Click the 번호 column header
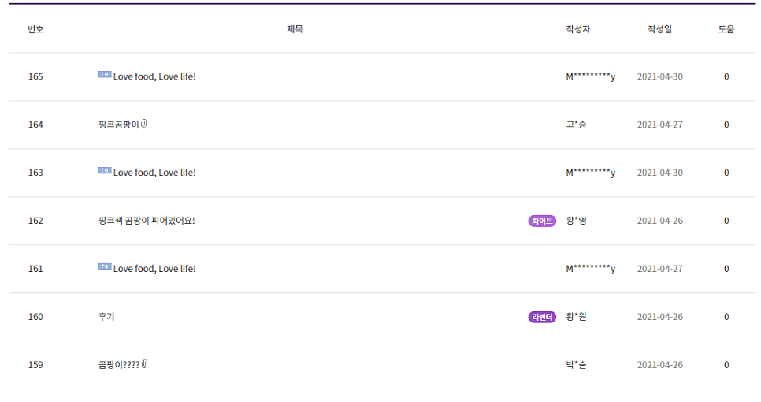Viewport: 761px width, 402px height. (35, 29)
